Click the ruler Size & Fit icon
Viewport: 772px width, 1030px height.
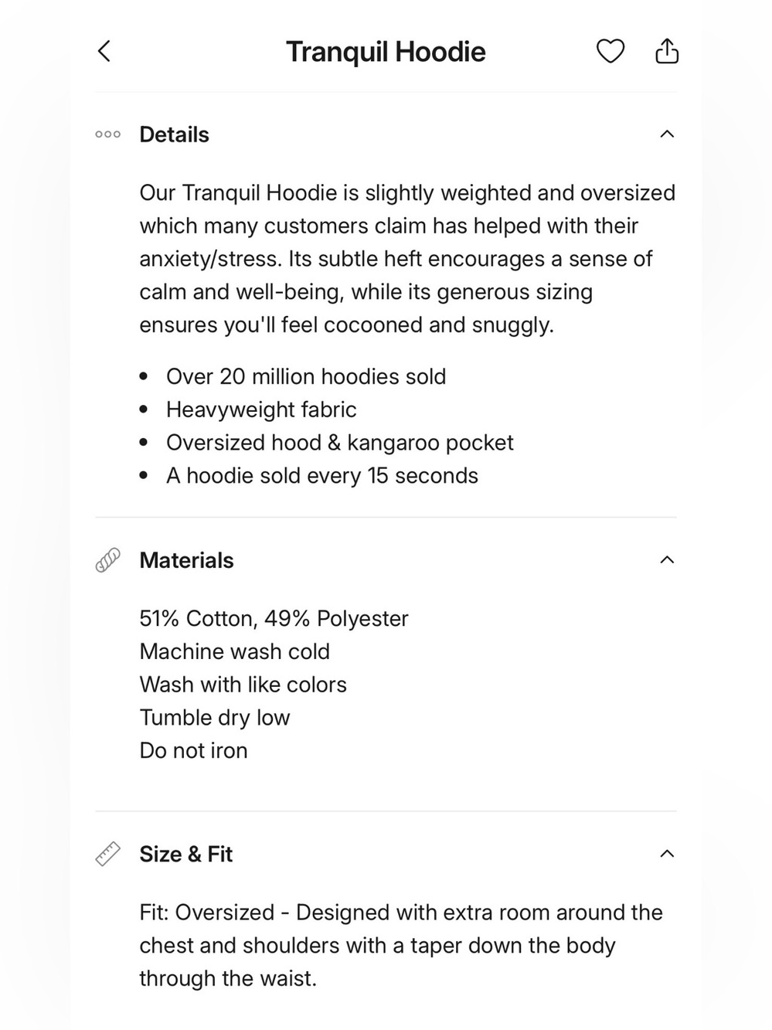107,854
